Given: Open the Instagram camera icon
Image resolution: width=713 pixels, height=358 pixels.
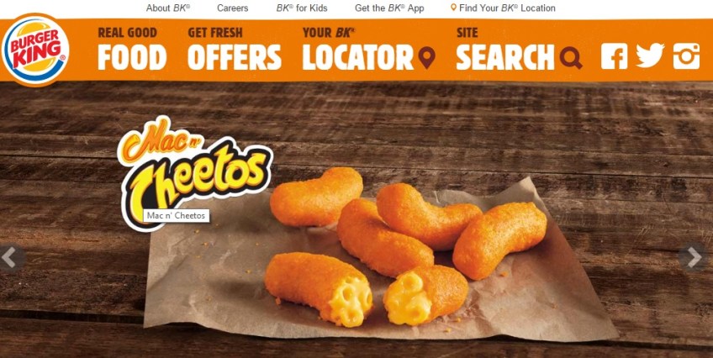Looking at the screenshot, I should tap(686, 55).
